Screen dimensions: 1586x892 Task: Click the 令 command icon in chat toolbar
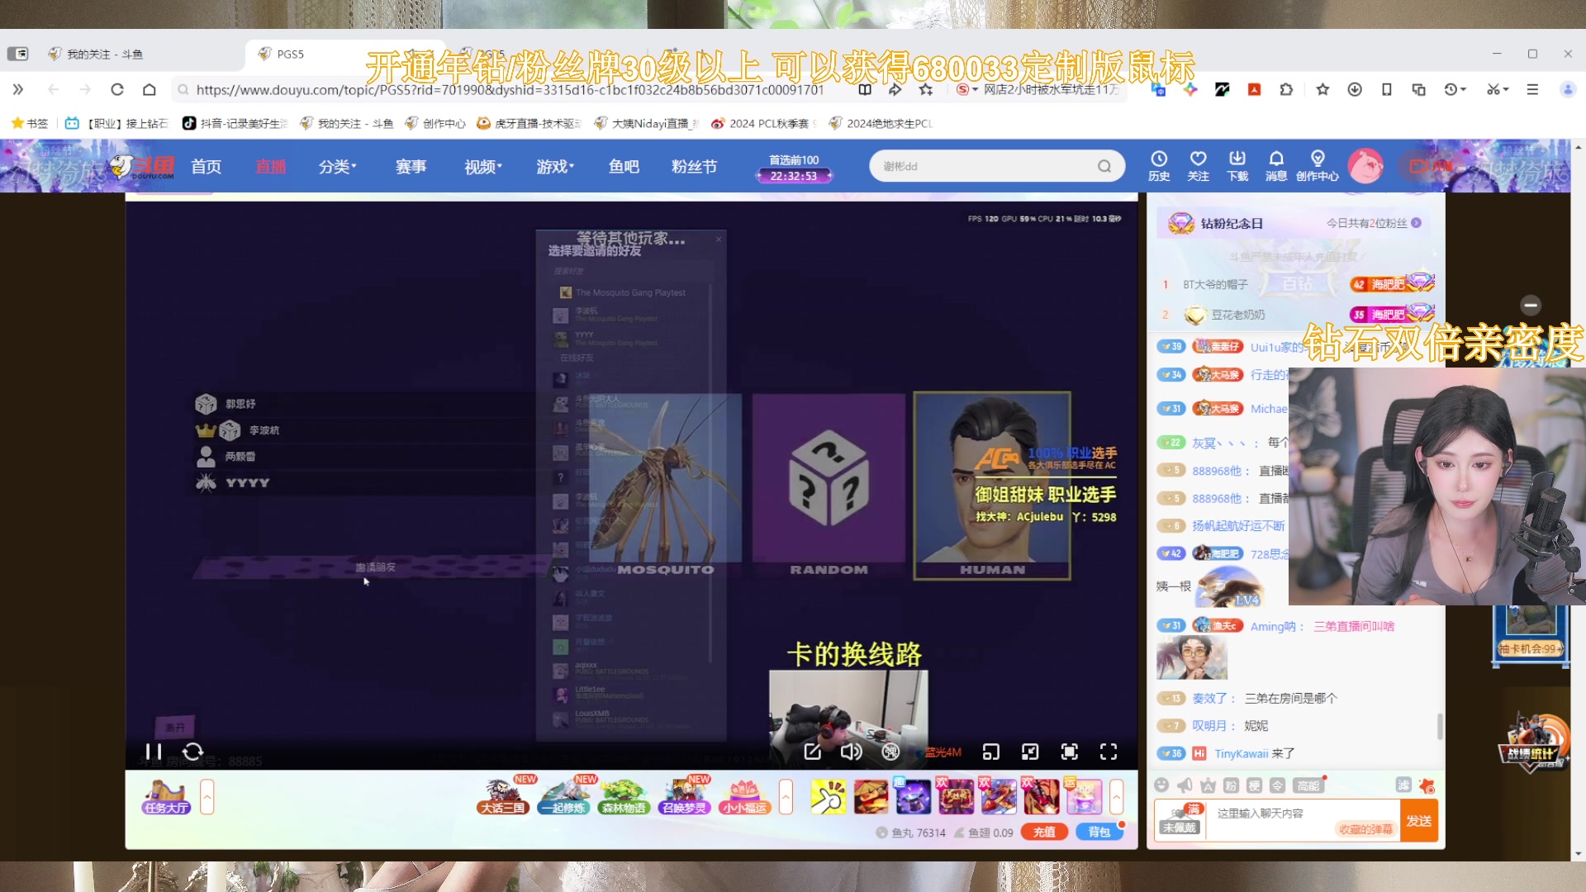click(1277, 785)
